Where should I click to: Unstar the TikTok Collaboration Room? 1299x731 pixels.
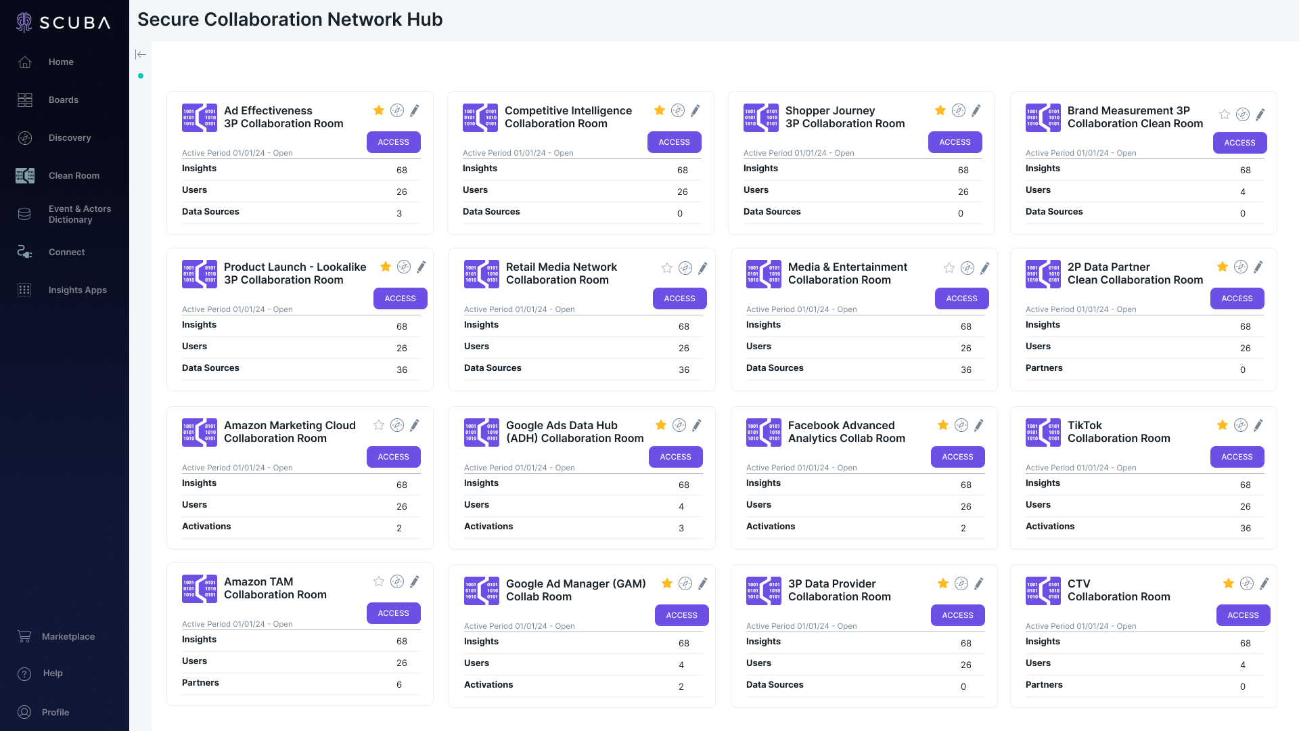click(x=1223, y=425)
